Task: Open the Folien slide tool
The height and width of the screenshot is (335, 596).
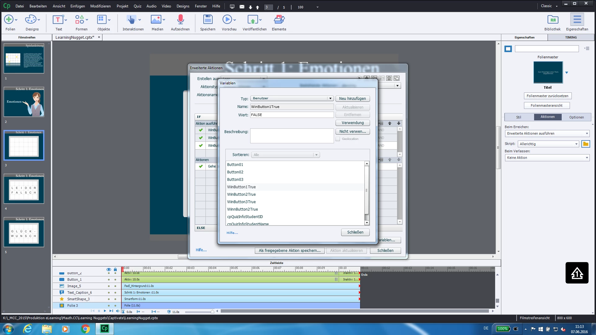Action: tap(9, 20)
